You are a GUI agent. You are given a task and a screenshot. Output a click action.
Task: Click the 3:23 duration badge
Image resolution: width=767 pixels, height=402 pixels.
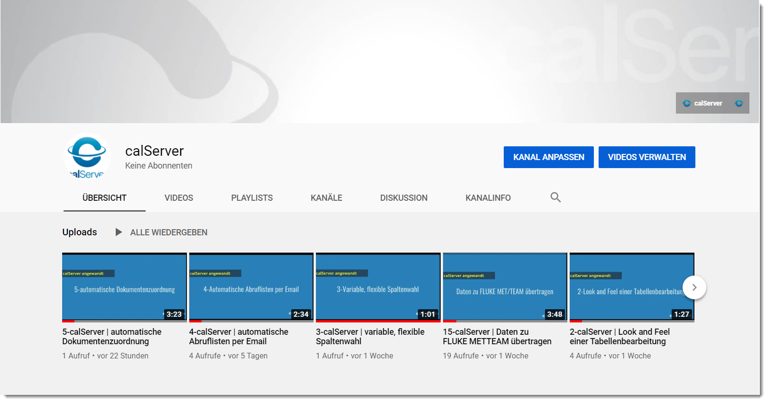click(174, 314)
